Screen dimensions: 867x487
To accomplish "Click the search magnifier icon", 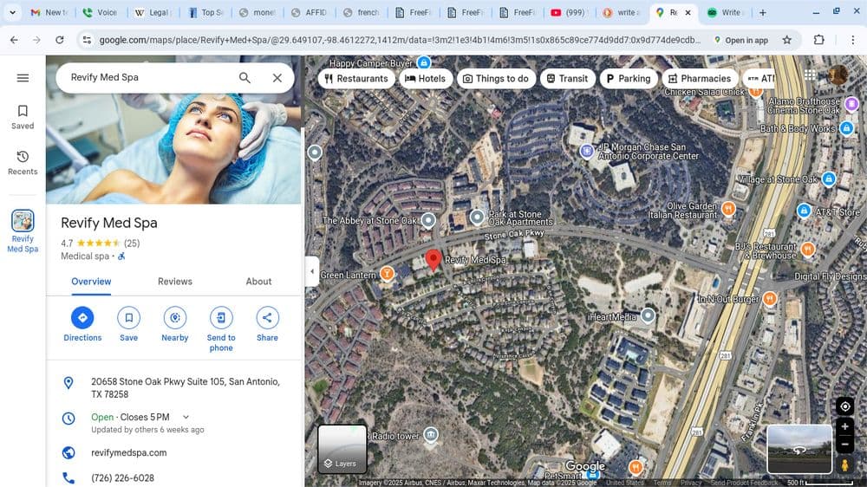I will [x=244, y=78].
